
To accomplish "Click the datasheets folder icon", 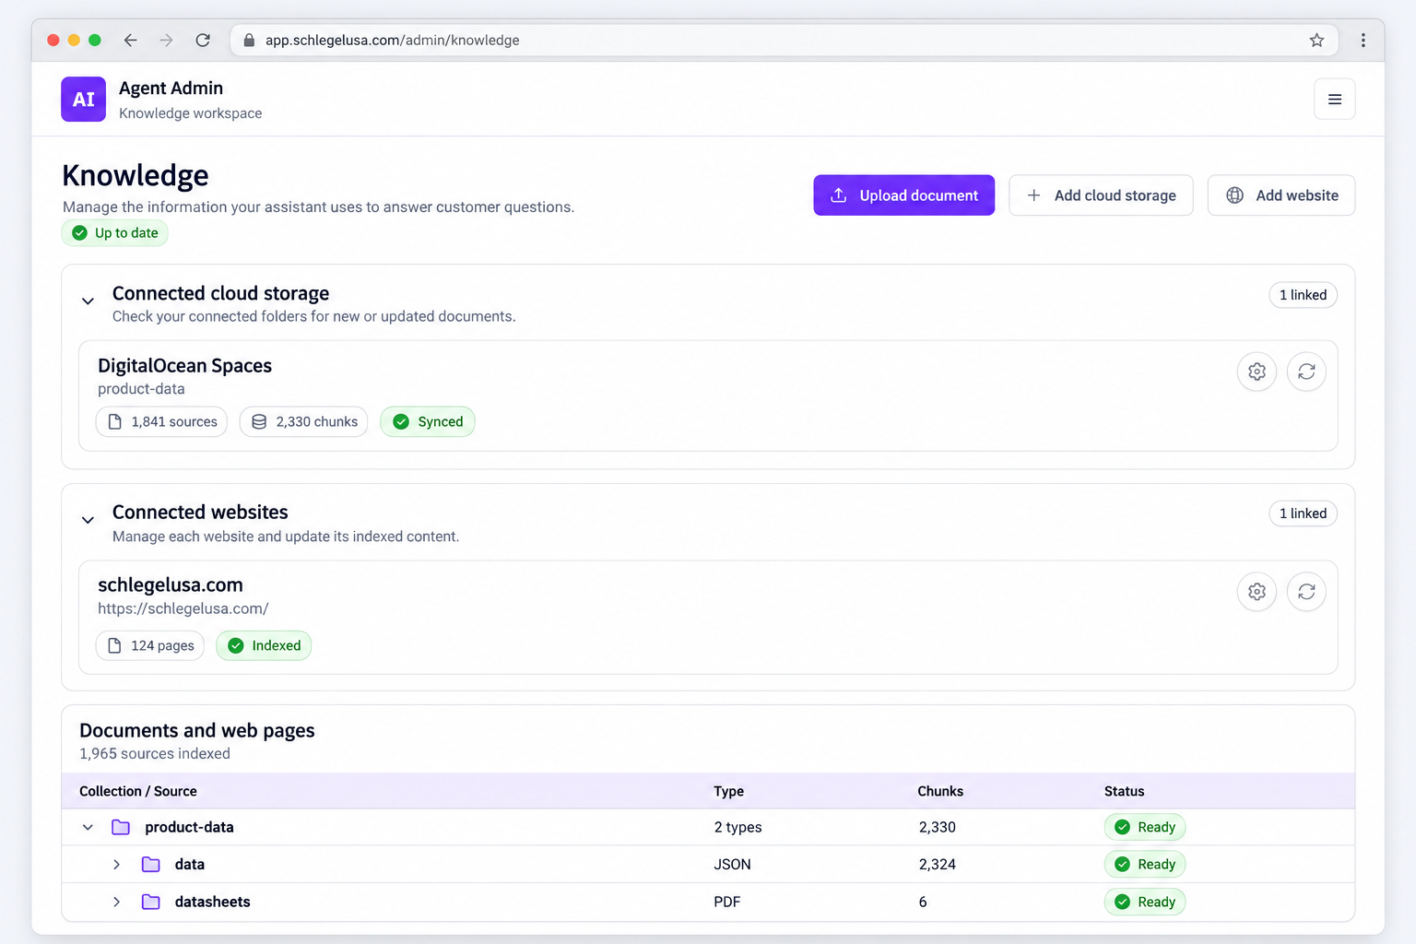I will pos(151,902).
